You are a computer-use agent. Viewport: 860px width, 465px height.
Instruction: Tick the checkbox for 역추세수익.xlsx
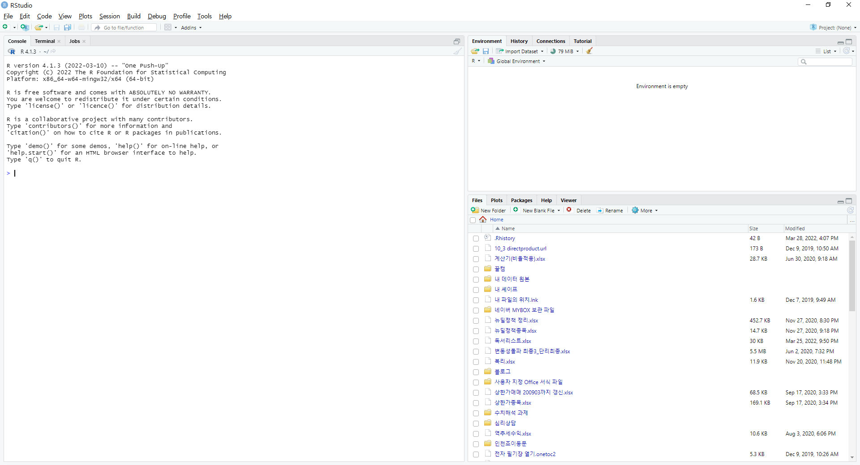pos(476,434)
